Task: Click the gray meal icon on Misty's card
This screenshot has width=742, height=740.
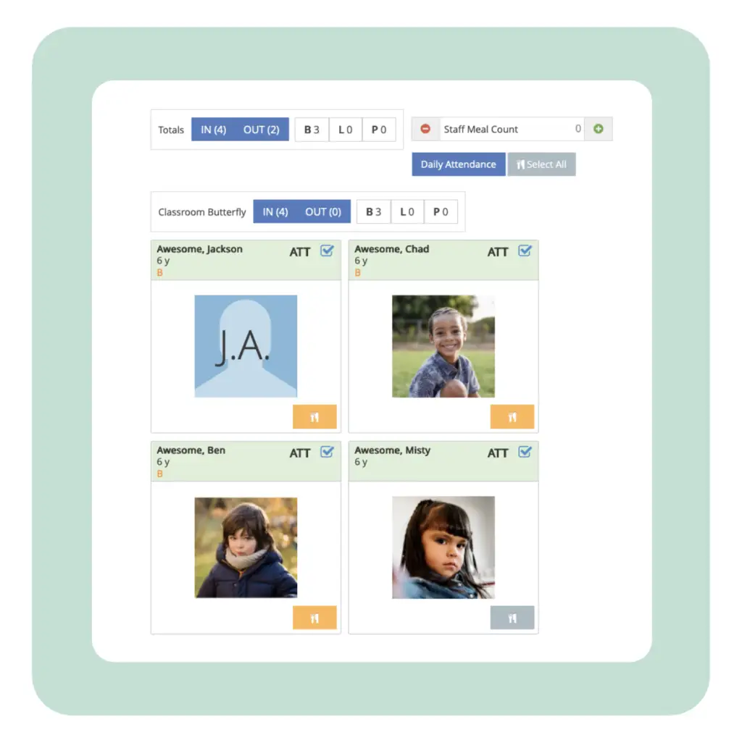Action: coord(512,618)
